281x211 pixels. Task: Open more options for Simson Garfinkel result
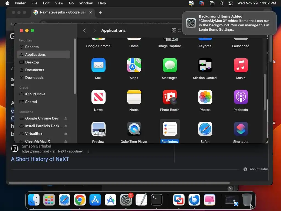(x=88, y=151)
